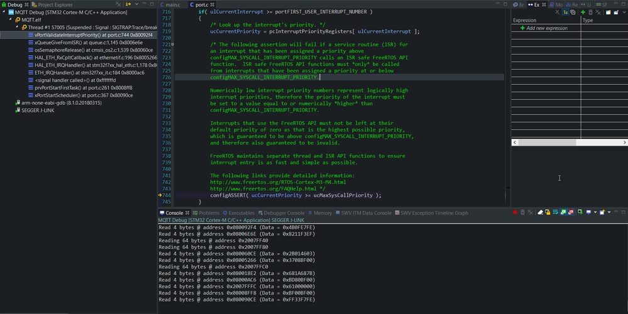Select xPortStartScheduler() stack frame
Image resolution: width=628 pixels, height=314 pixels.
pyautogui.click(x=80, y=95)
